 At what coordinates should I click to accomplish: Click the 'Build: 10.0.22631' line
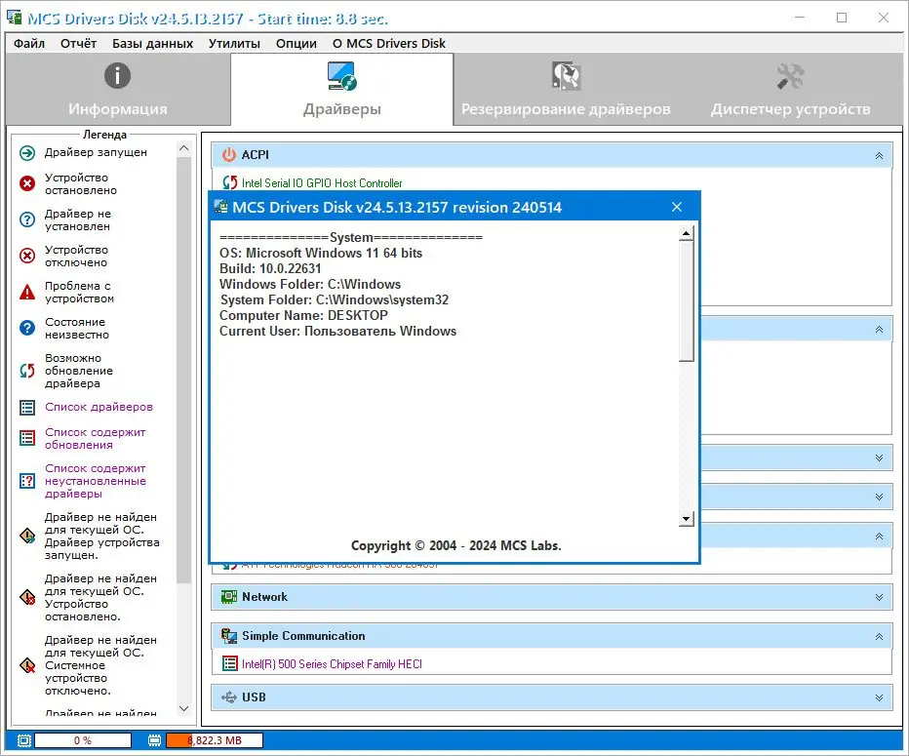(270, 268)
